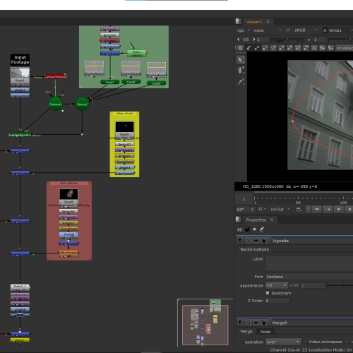Switch to the Viewer1 tab
This screenshot has width=353, height=353.
coord(253,22)
